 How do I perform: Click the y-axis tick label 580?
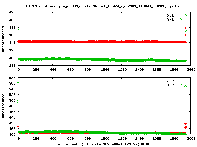coord(12,78)
